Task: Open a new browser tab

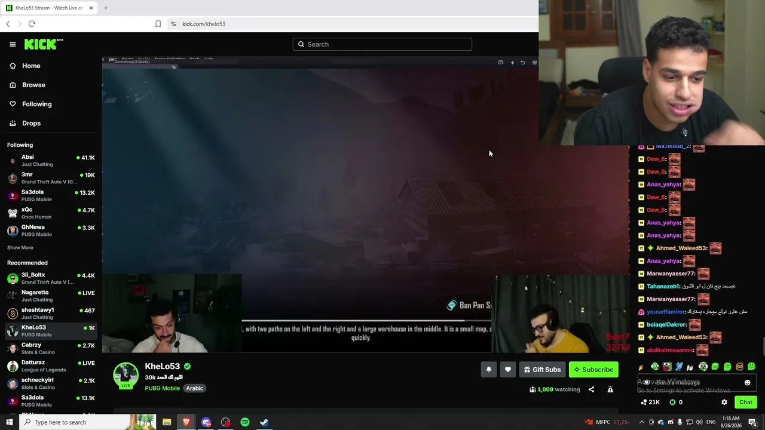Action: [x=106, y=8]
